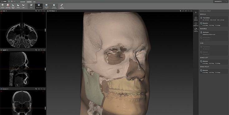The width and height of the screenshot is (229, 115).
Task: Select the pointer tool in Sagittal view
Action: 36,50
